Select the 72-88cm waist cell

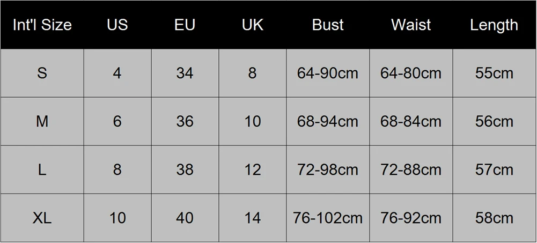tap(411, 170)
